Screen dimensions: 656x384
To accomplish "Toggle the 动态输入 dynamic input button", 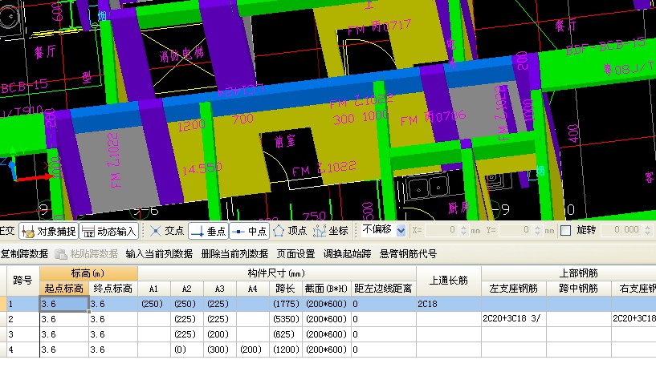I will tap(108, 231).
